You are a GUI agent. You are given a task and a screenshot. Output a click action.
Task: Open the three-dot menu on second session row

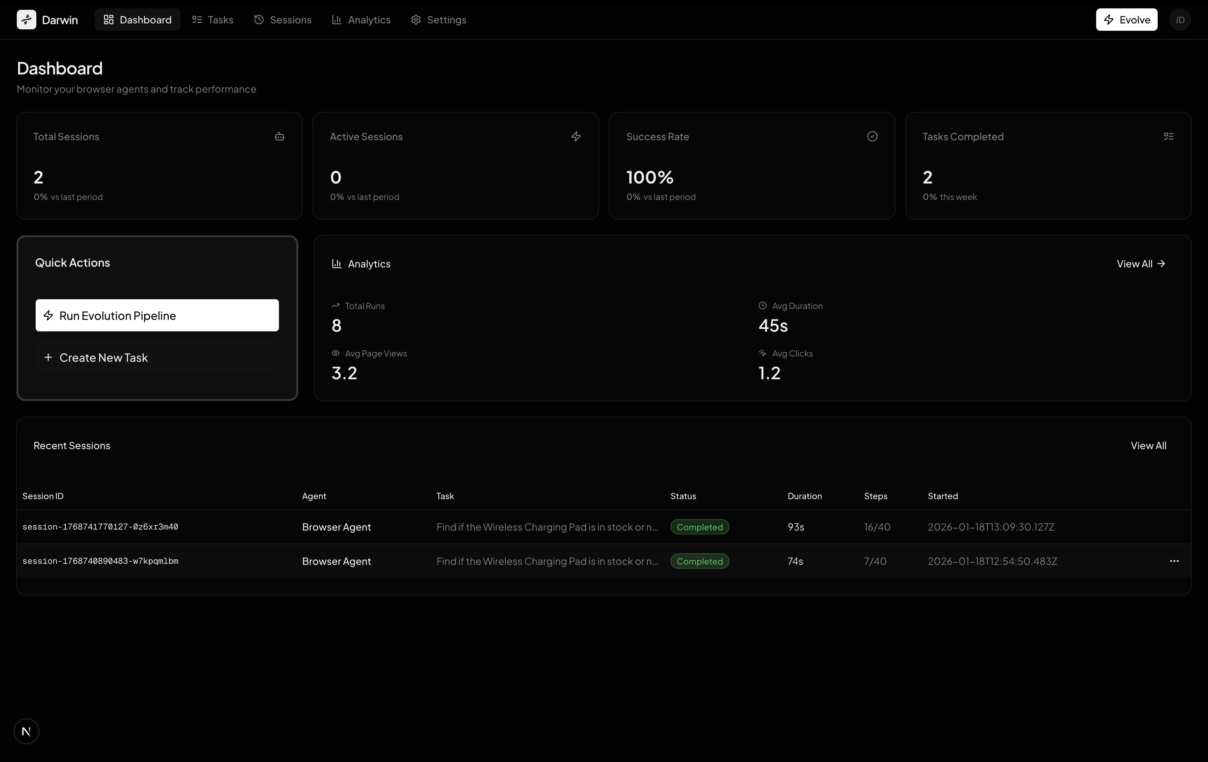pos(1174,561)
